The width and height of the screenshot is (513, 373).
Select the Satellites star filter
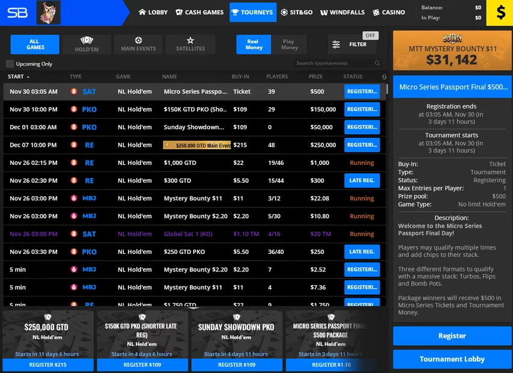pos(190,45)
